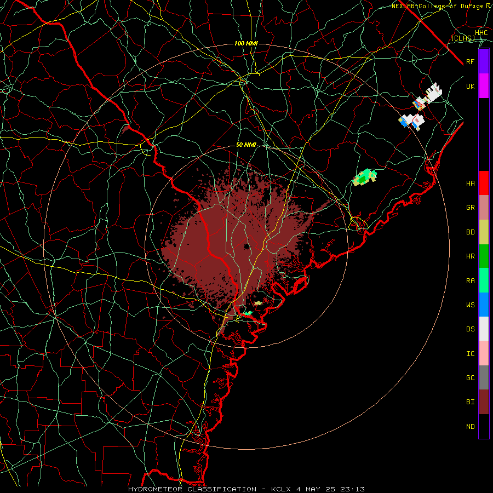Click the RF purple legend swatch
Viewport: 493px width, 493px height.
pos(484,61)
